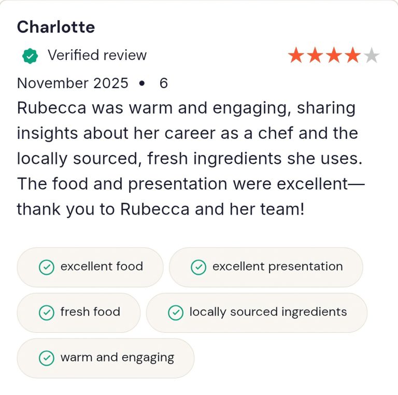Click the first orange rating star
The width and height of the screenshot is (398, 395).
coord(296,55)
